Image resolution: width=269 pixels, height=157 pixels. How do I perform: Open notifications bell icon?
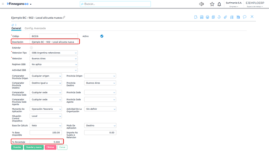219,4
